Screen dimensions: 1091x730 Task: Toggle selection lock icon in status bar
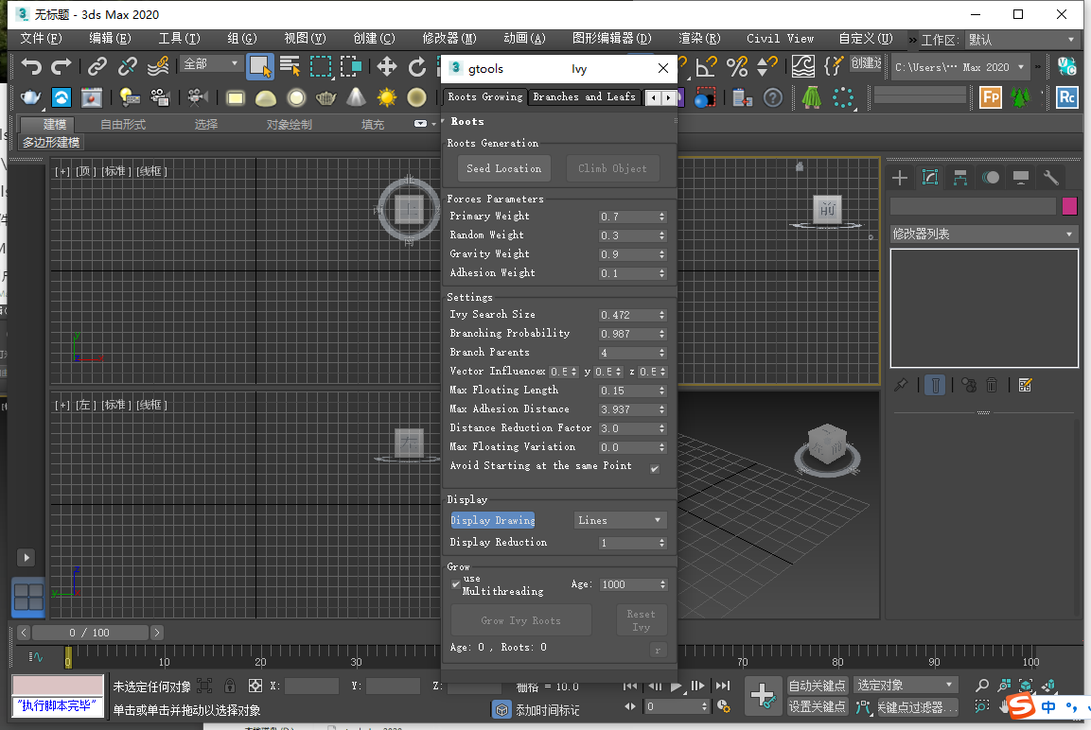pyautogui.click(x=230, y=687)
